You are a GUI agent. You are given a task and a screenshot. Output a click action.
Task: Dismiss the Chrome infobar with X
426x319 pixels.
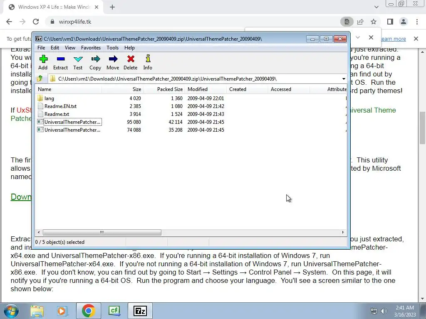(x=416, y=39)
